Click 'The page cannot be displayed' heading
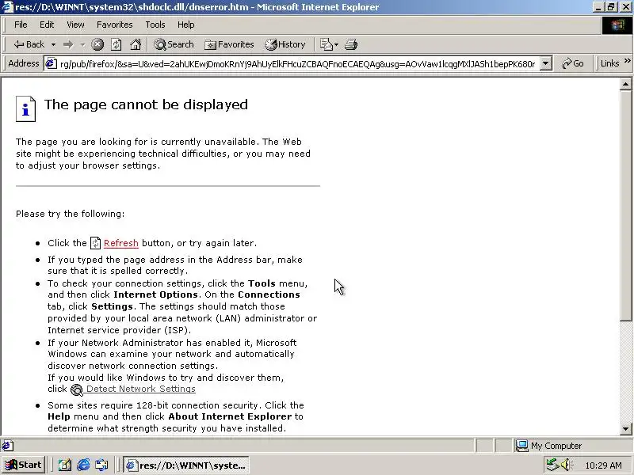The width and height of the screenshot is (634, 475). (x=146, y=104)
